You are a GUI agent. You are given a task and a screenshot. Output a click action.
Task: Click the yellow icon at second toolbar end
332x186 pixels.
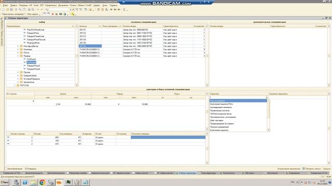click(73, 14)
